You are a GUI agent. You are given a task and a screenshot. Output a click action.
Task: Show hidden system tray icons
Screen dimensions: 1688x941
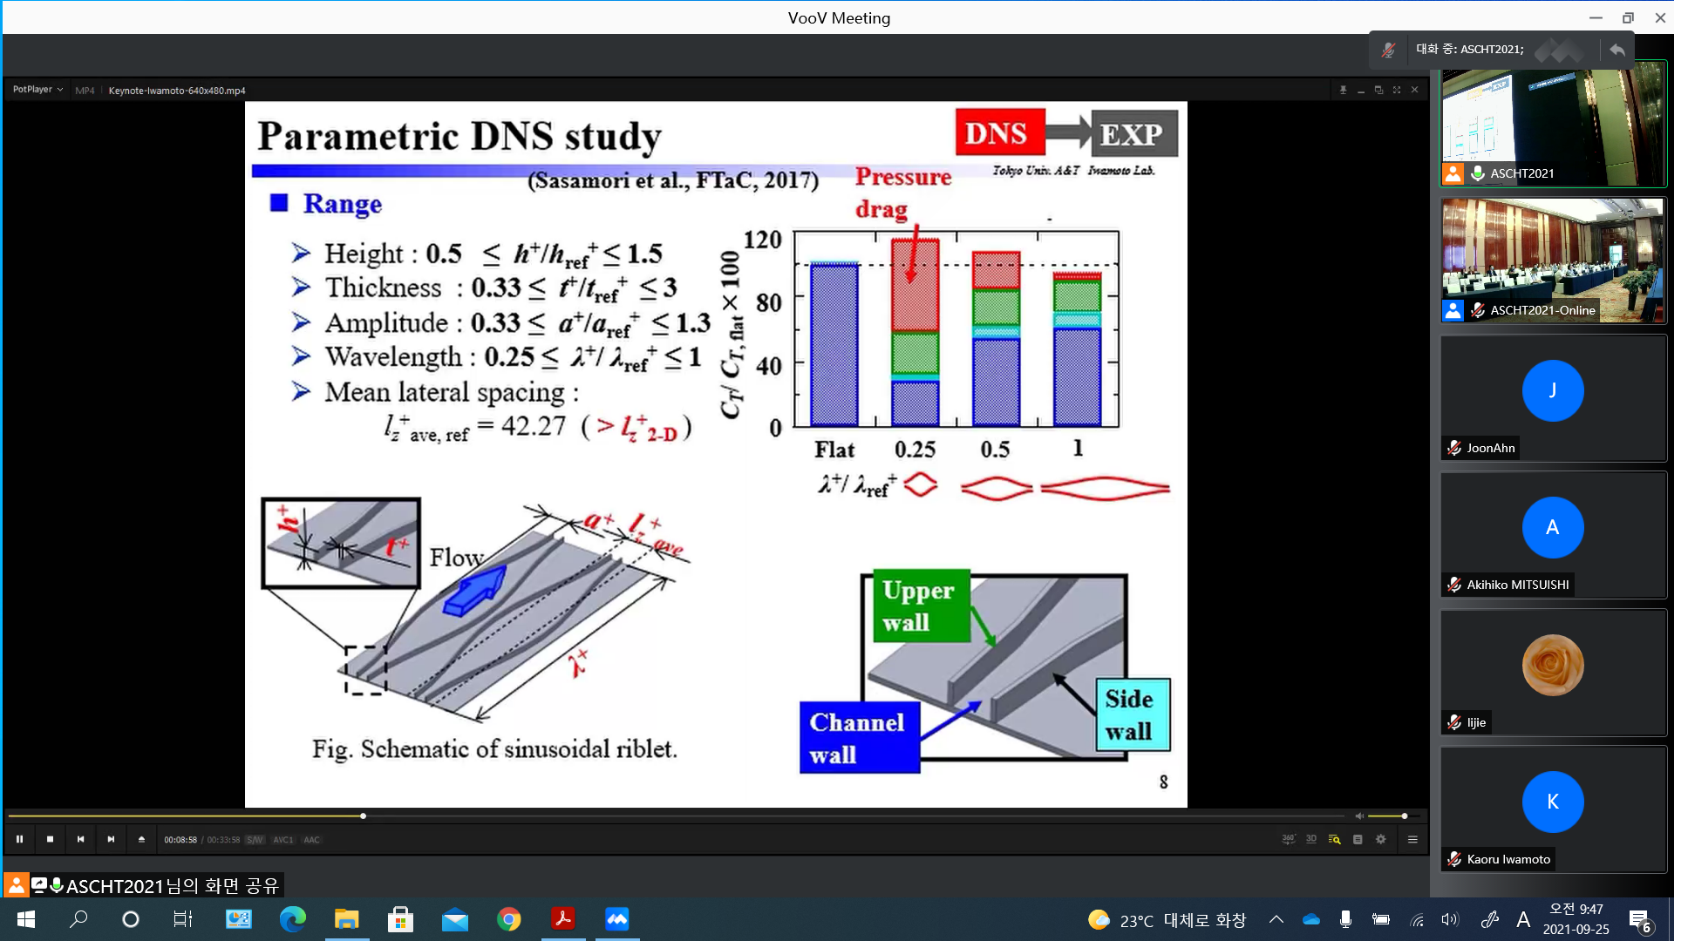coord(1276,919)
